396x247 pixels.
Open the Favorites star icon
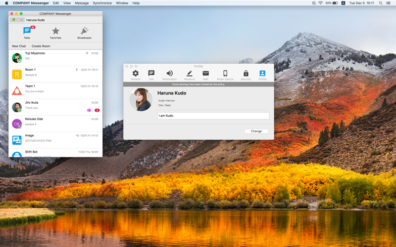click(55, 31)
